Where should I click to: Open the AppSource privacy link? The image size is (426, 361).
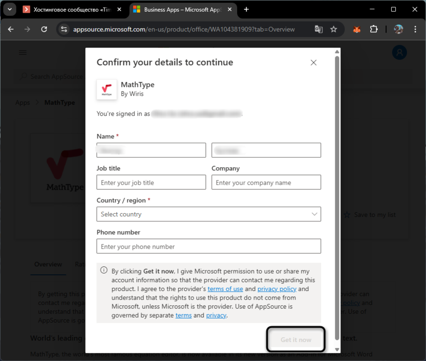click(216, 315)
